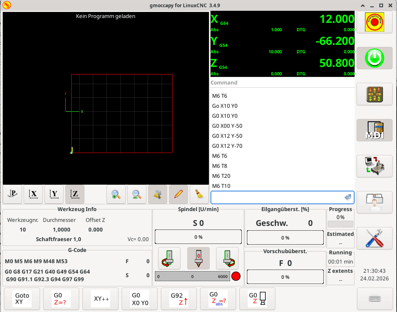Stop the spindle
Image resolution: width=397 pixels, height=312 pixels.
(198, 258)
